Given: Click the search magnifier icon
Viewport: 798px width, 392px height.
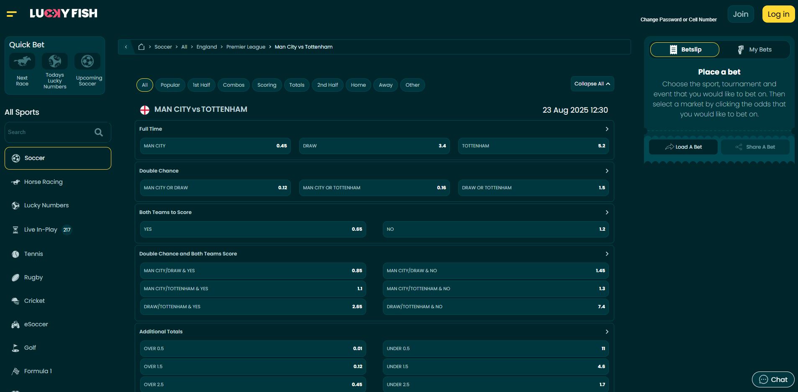Looking at the screenshot, I should pos(99,132).
